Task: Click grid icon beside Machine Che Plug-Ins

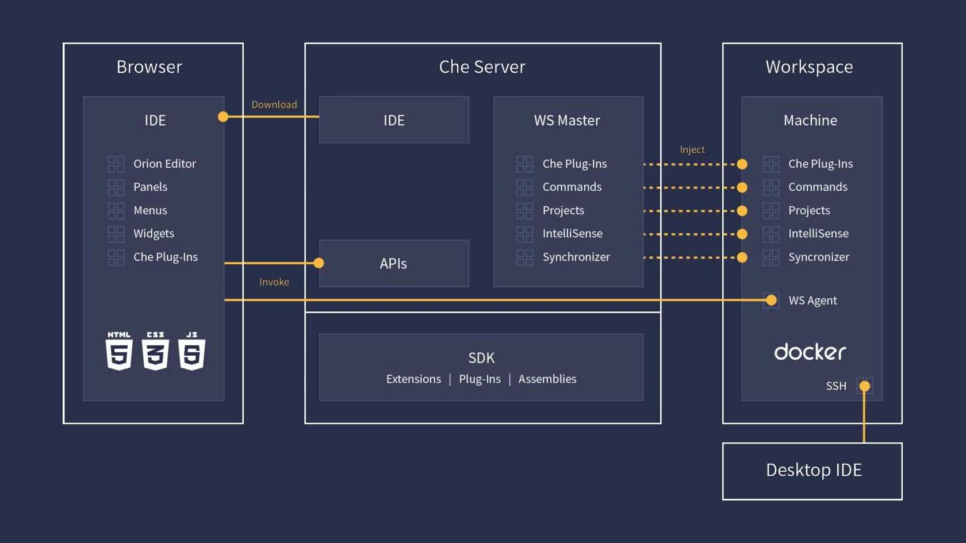Action: [x=771, y=164]
